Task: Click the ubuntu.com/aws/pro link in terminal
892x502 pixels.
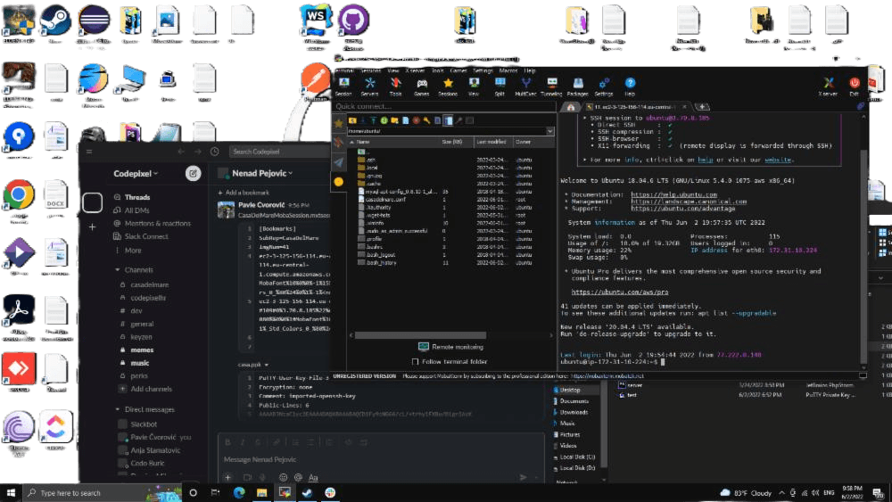Action: click(x=619, y=292)
